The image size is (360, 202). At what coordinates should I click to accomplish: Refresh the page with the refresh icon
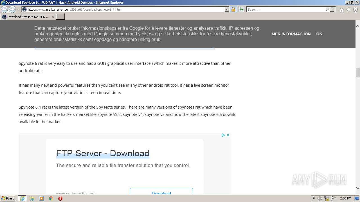tap(241, 9)
